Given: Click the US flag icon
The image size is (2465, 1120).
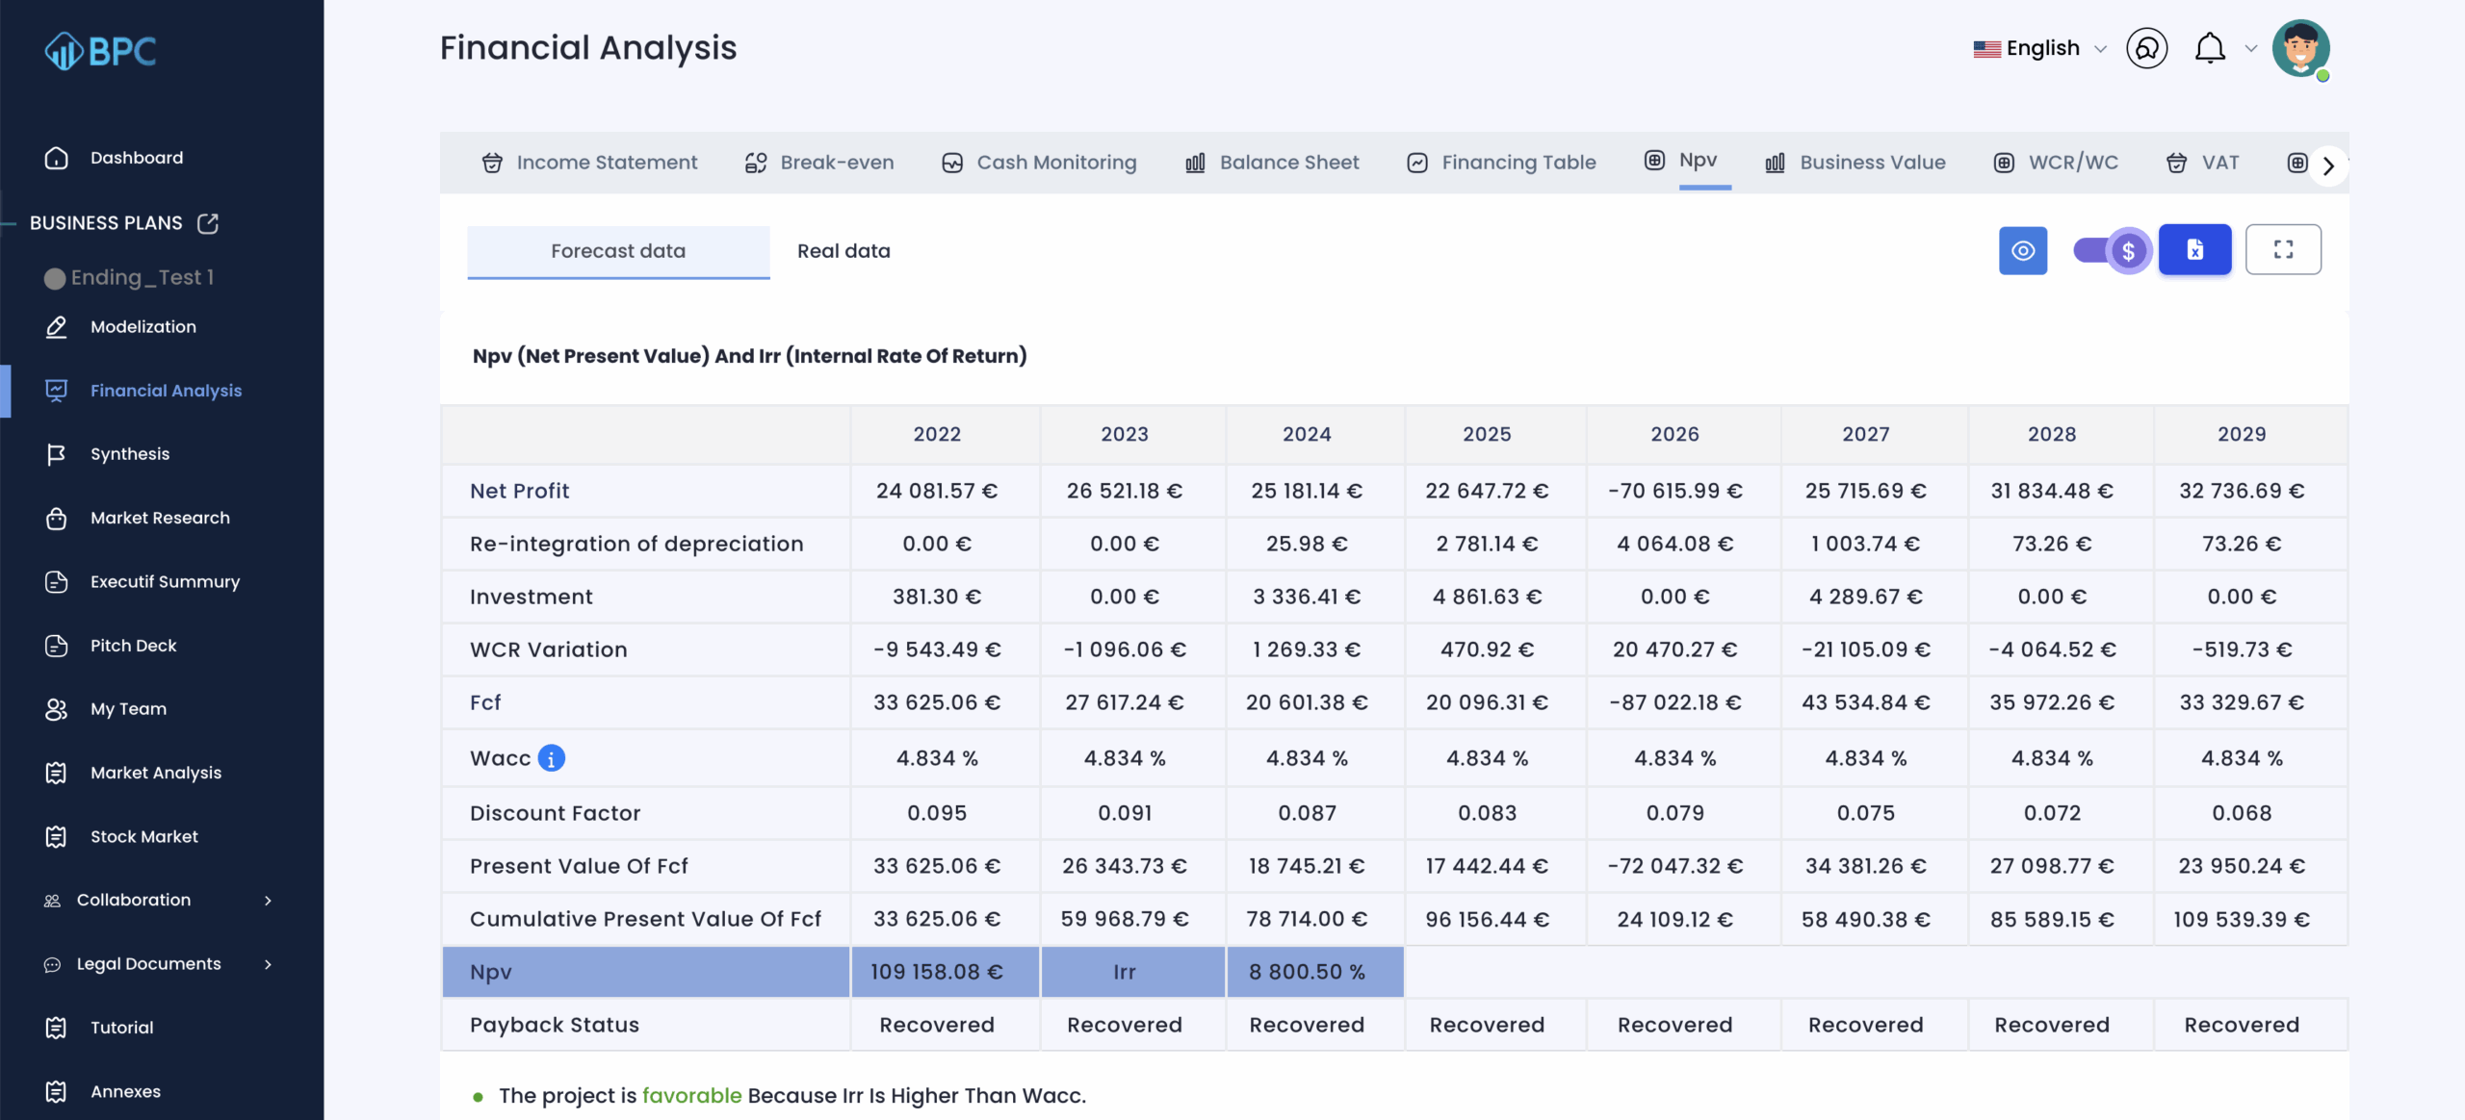Looking at the screenshot, I should pos(1986,48).
